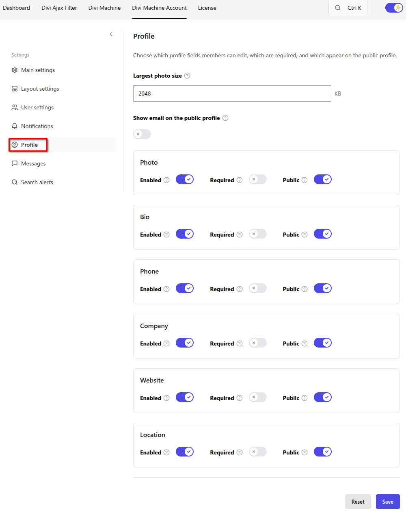Viewport: 406px width, 513px height.
Task: Toggle Company Required switch
Action: [258, 343]
